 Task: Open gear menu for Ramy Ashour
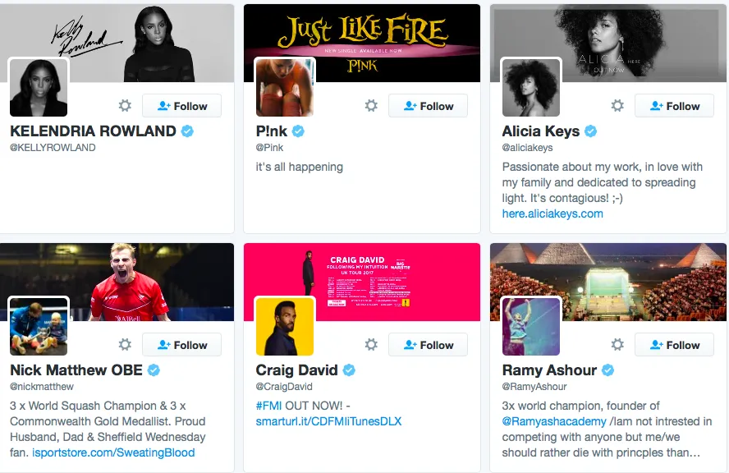pos(617,345)
